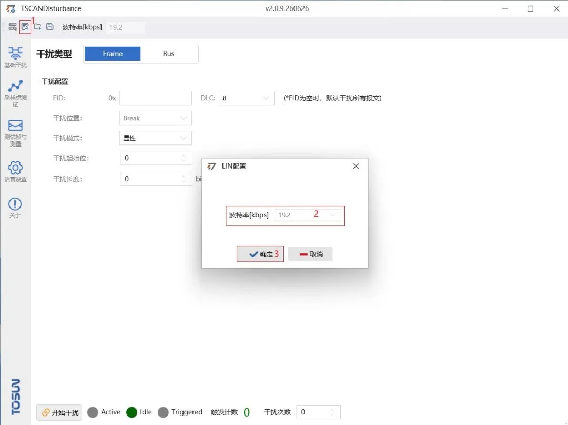This screenshot has width=568, height=425.
Task: Click the Active status indicator
Action: [x=93, y=412]
